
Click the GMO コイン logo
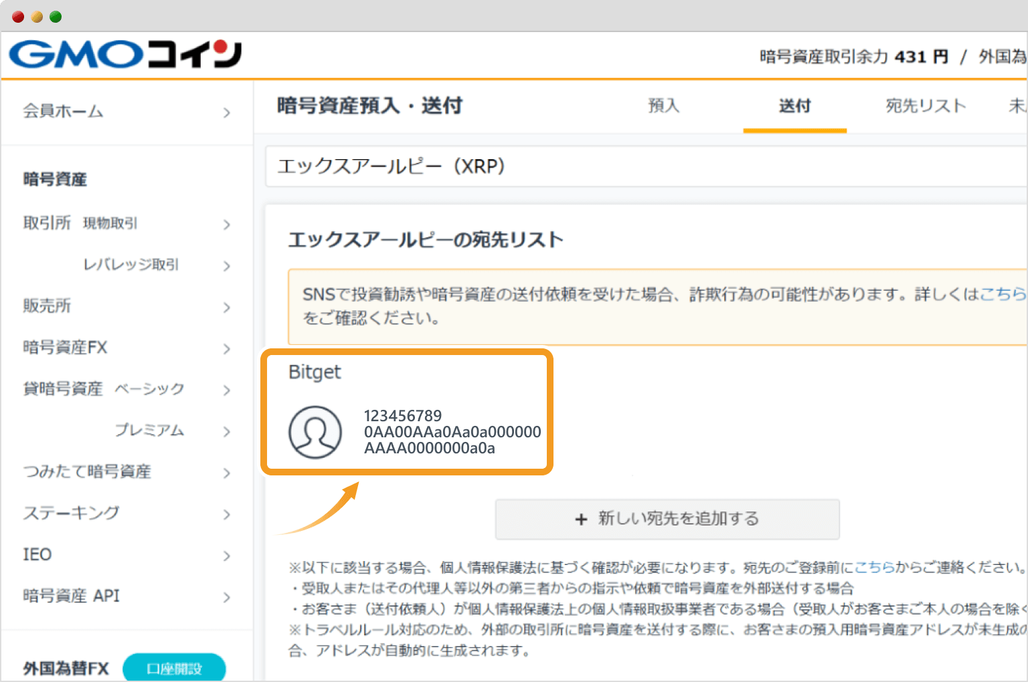[124, 53]
